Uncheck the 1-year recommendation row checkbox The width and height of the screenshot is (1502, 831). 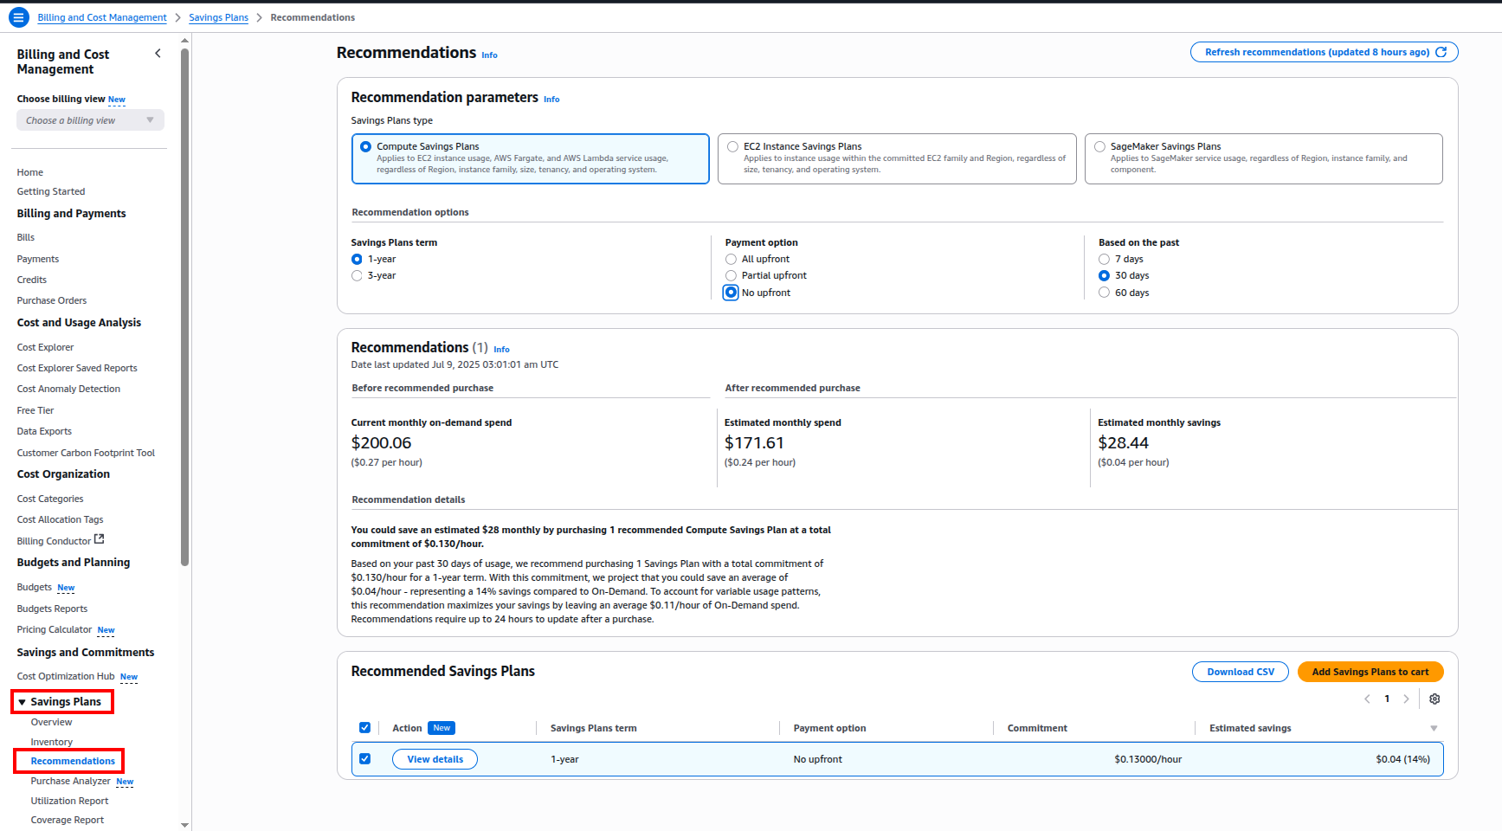pos(364,759)
